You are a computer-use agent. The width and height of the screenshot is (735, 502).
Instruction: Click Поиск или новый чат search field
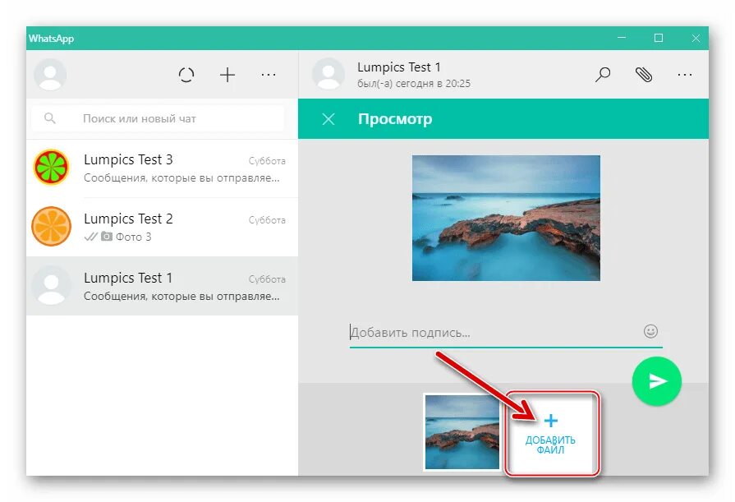click(x=158, y=118)
